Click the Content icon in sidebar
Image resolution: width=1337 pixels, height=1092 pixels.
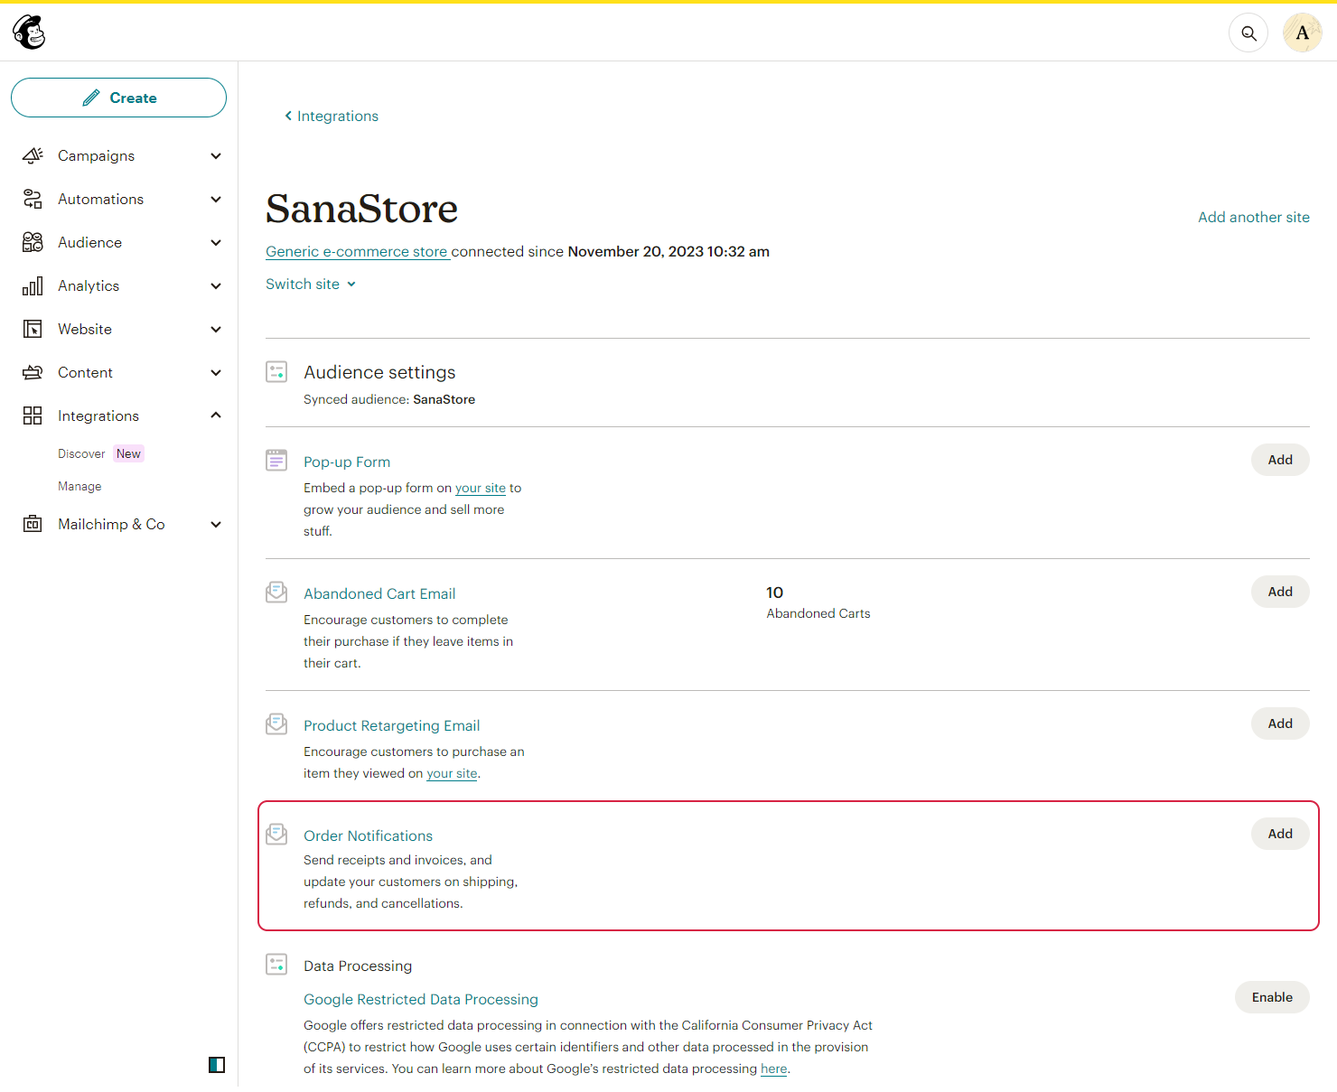(33, 372)
